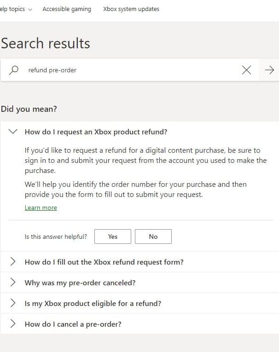Collapse the Xbox product refund question chevron
Viewport: 279px width, 352px height.
13,132
